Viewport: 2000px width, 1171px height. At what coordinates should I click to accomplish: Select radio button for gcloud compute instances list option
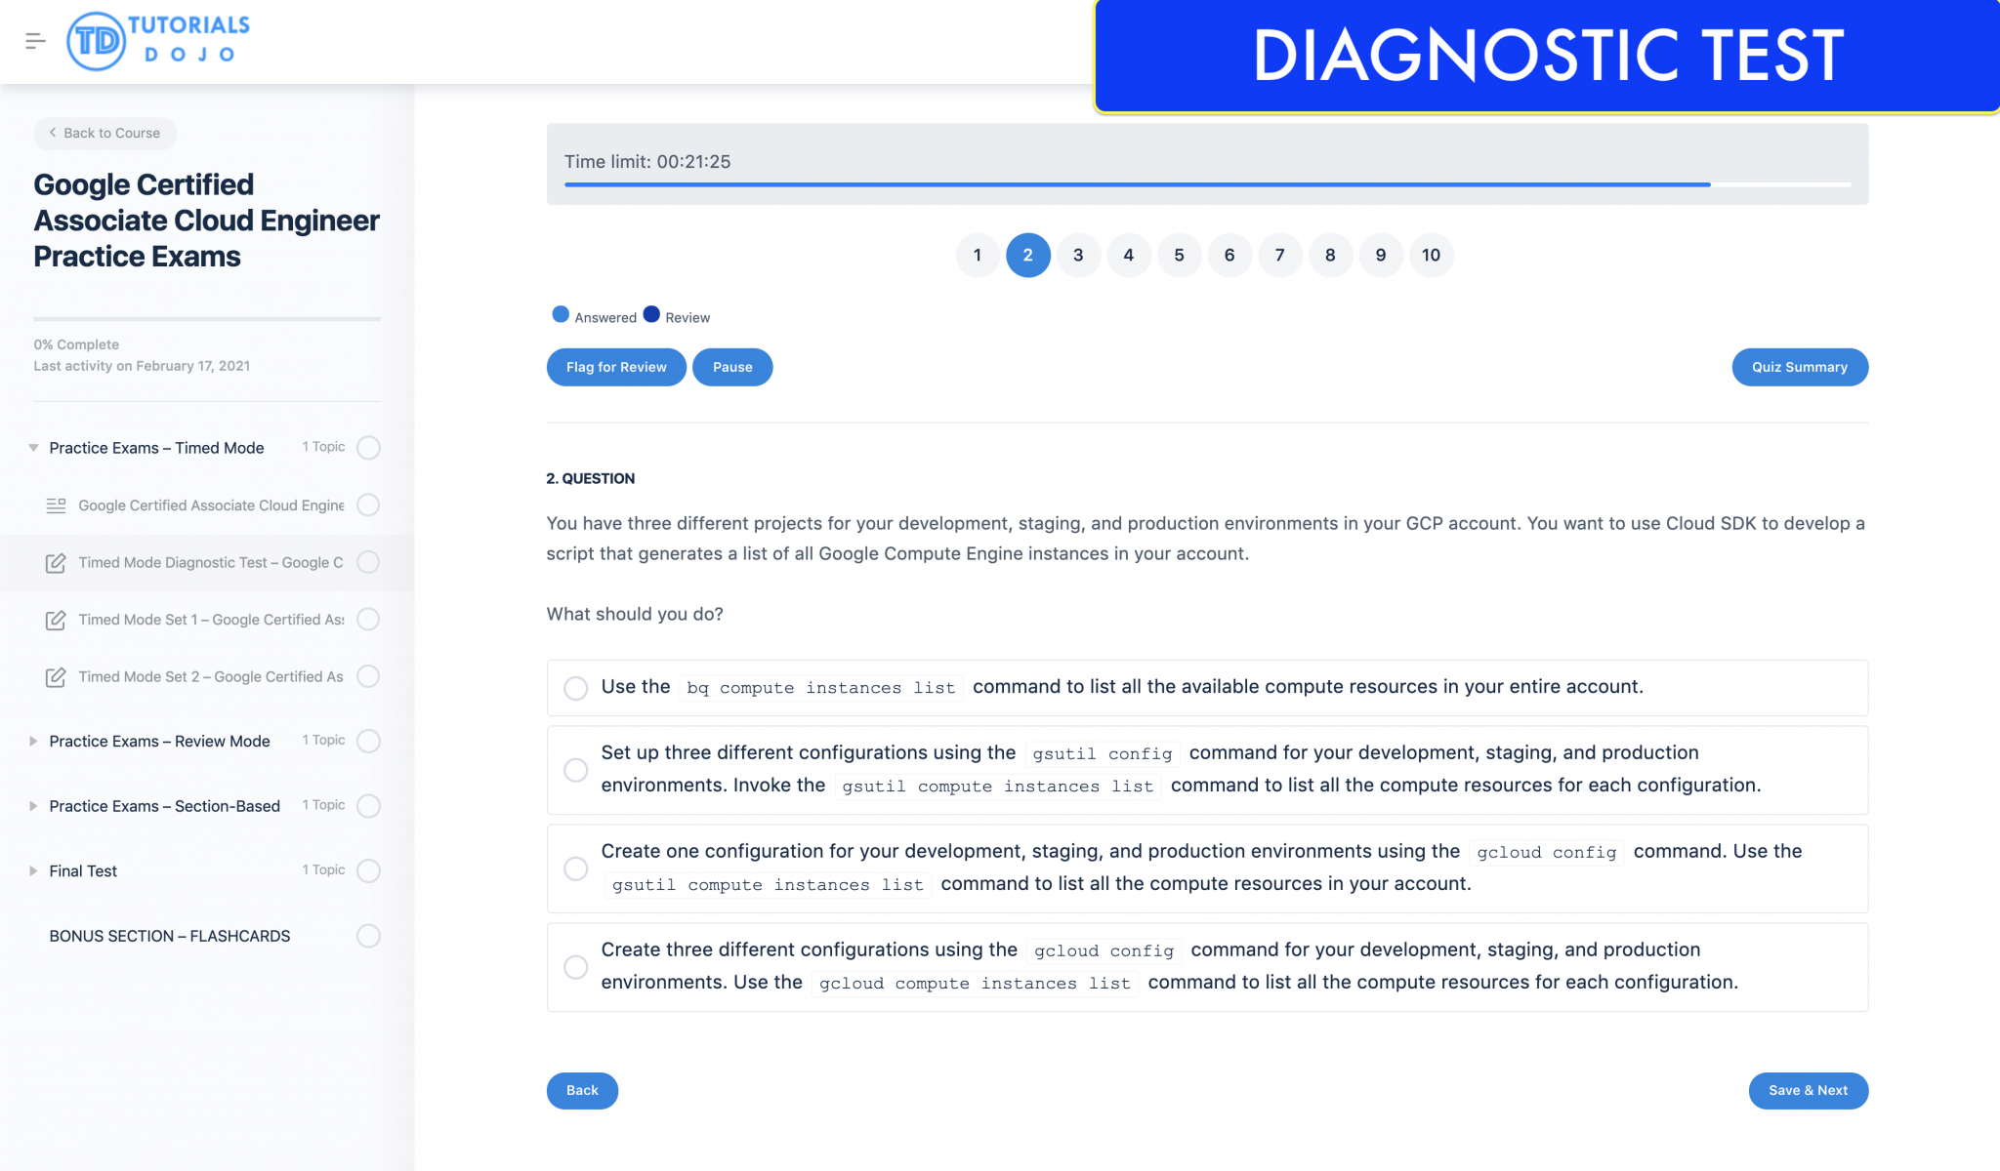[573, 965]
